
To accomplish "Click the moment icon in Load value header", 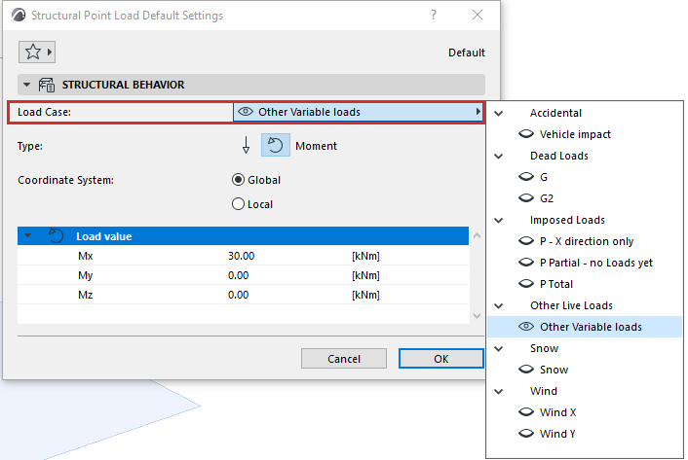I will [x=56, y=236].
